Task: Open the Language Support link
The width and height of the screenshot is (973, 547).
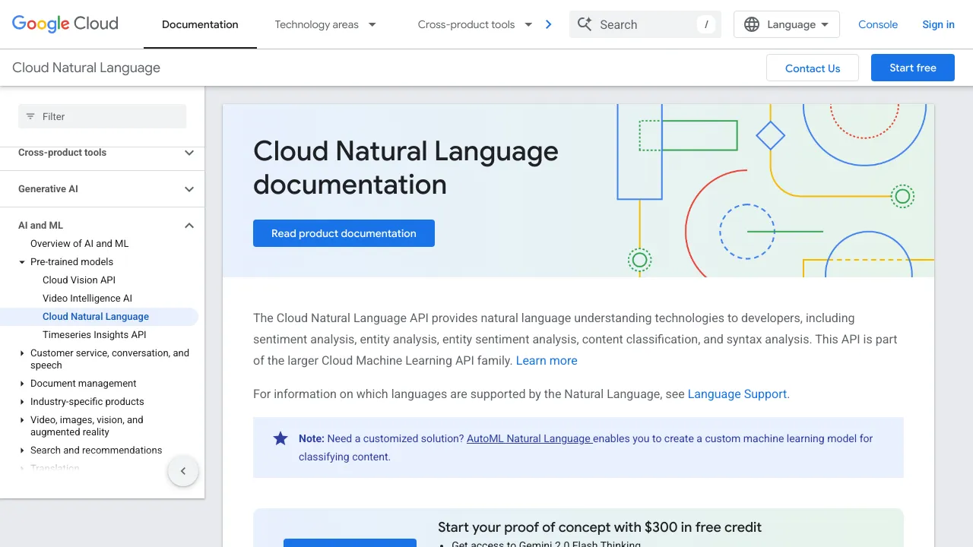Action: pos(737,394)
